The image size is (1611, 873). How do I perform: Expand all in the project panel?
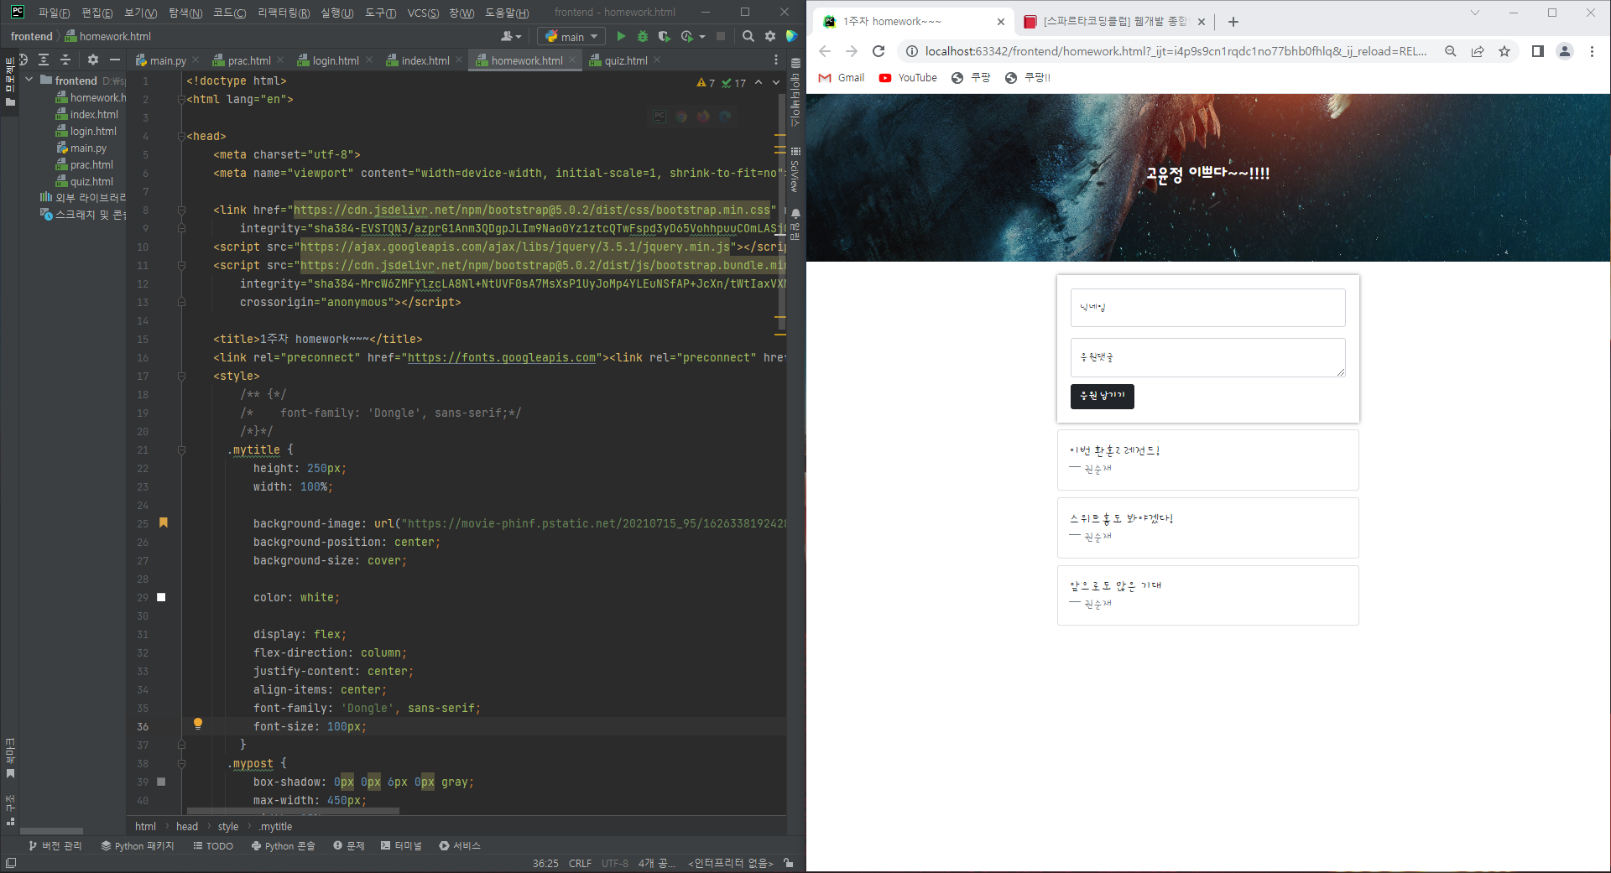coord(44,60)
